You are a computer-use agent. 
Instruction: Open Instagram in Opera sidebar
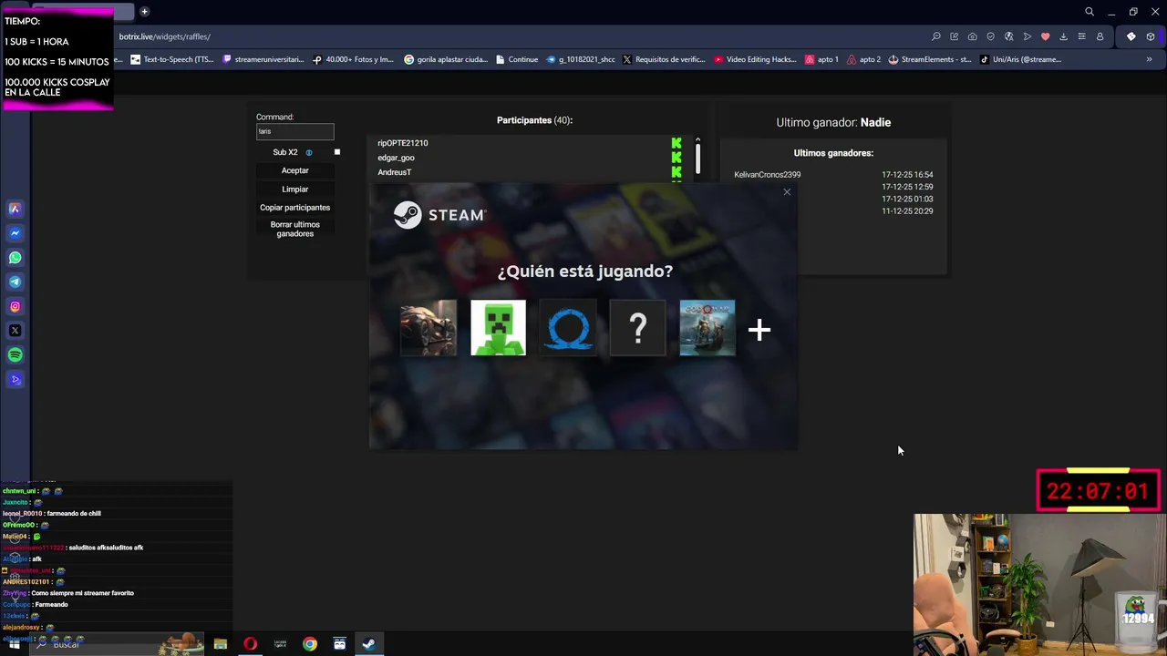15,307
